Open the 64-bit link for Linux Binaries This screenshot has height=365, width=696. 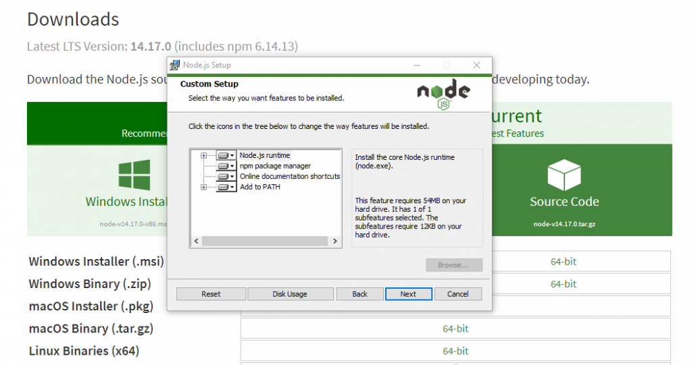455,352
